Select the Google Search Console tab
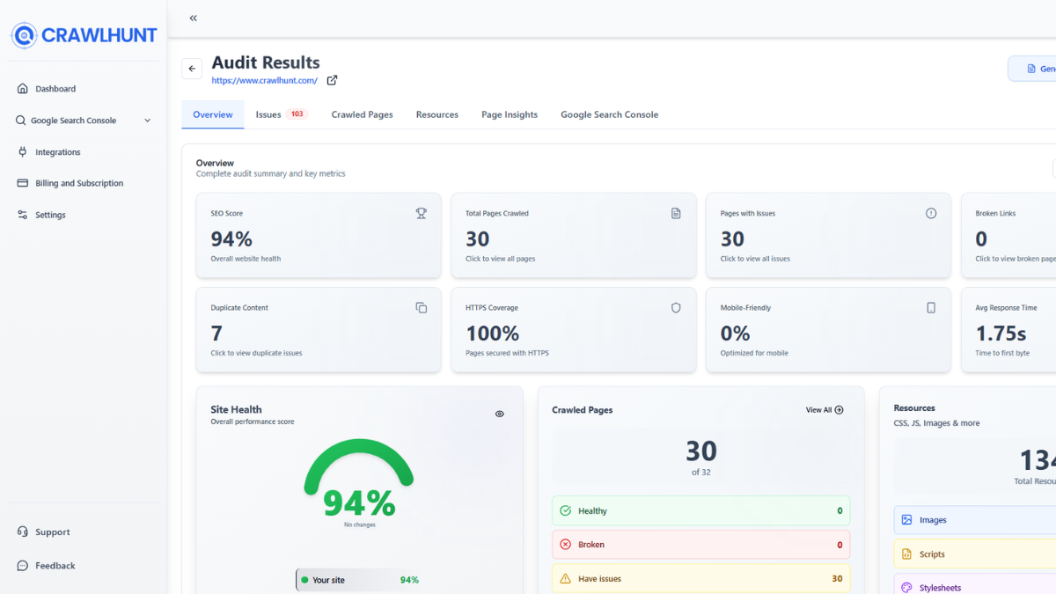The height and width of the screenshot is (594, 1056). 610,114
